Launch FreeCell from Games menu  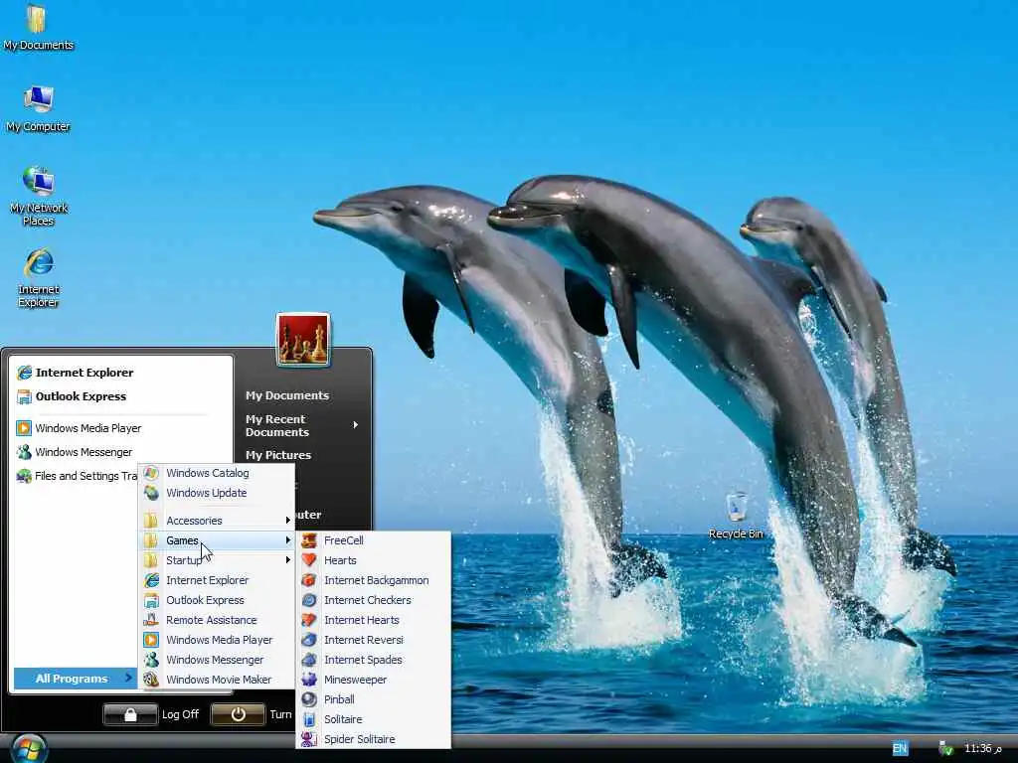coord(374,540)
